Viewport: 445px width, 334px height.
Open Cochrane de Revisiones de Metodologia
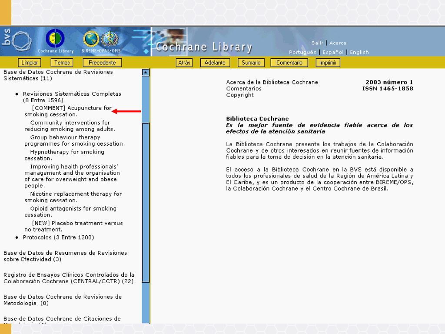[x=63, y=300]
